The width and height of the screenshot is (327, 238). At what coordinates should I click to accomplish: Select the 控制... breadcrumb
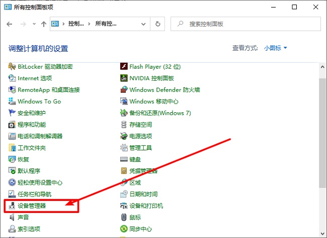tap(76, 24)
